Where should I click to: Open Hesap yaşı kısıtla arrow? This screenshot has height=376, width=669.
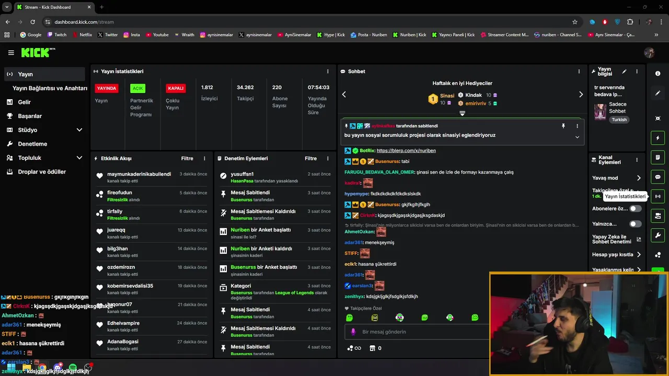639,255
